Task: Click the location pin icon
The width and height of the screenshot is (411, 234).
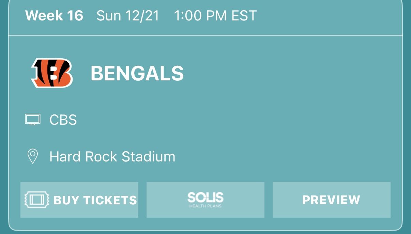Action: click(x=32, y=156)
